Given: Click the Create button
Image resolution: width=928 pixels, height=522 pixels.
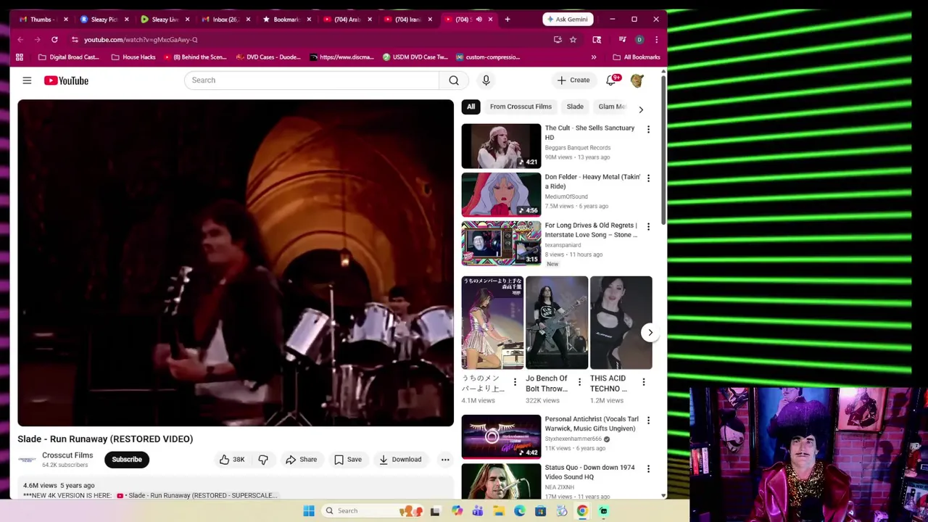Looking at the screenshot, I should [x=573, y=80].
